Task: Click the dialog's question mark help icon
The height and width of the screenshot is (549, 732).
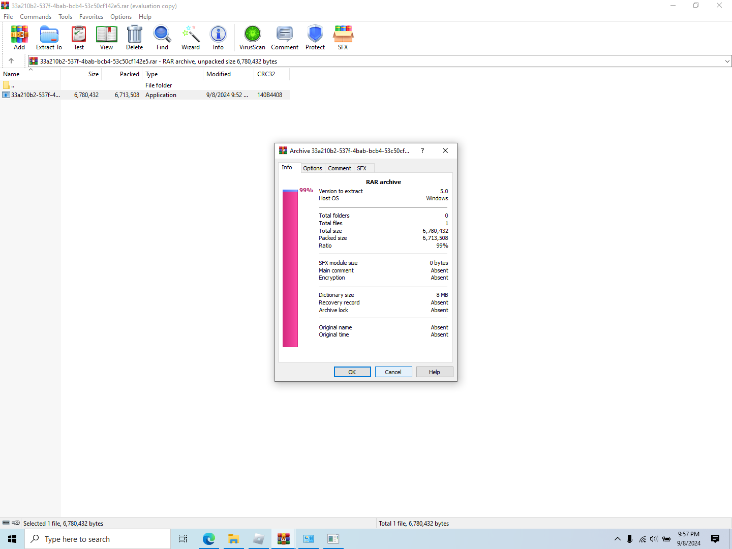Action: pos(422,150)
